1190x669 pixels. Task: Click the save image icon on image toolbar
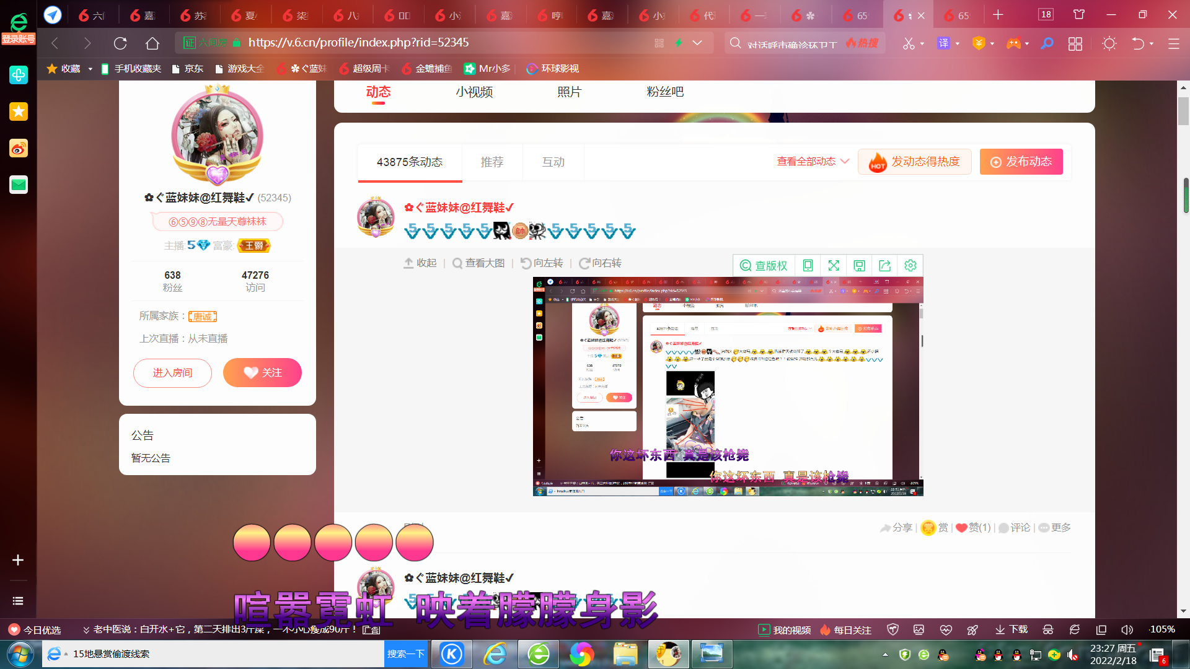pyautogui.click(x=859, y=265)
